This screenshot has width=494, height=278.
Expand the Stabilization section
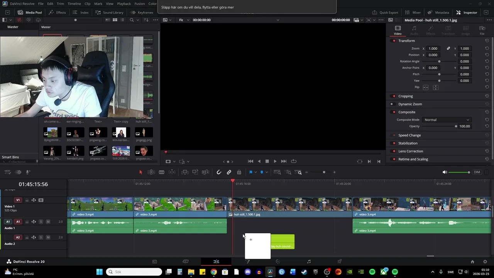(408, 143)
